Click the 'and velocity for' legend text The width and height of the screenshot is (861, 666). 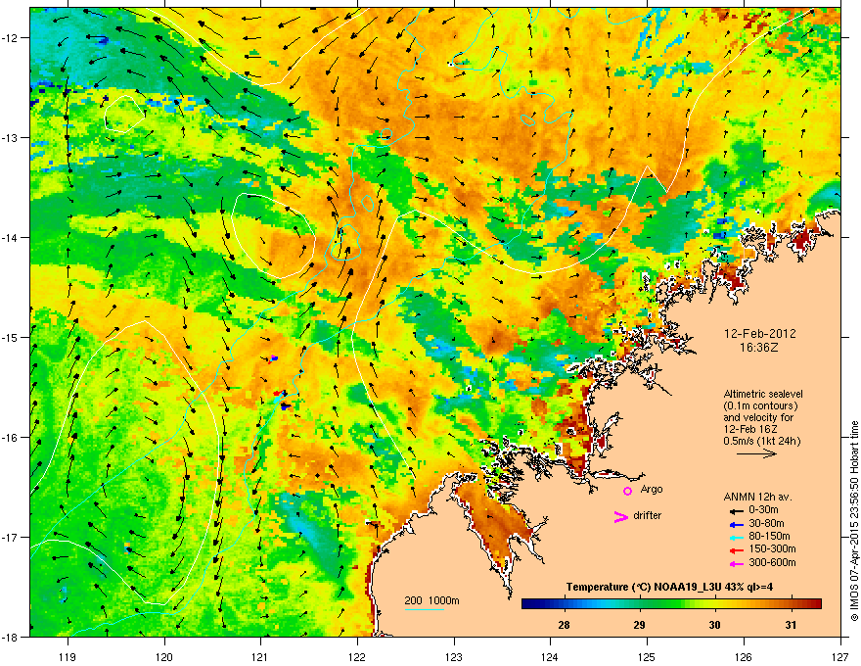point(759,417)
